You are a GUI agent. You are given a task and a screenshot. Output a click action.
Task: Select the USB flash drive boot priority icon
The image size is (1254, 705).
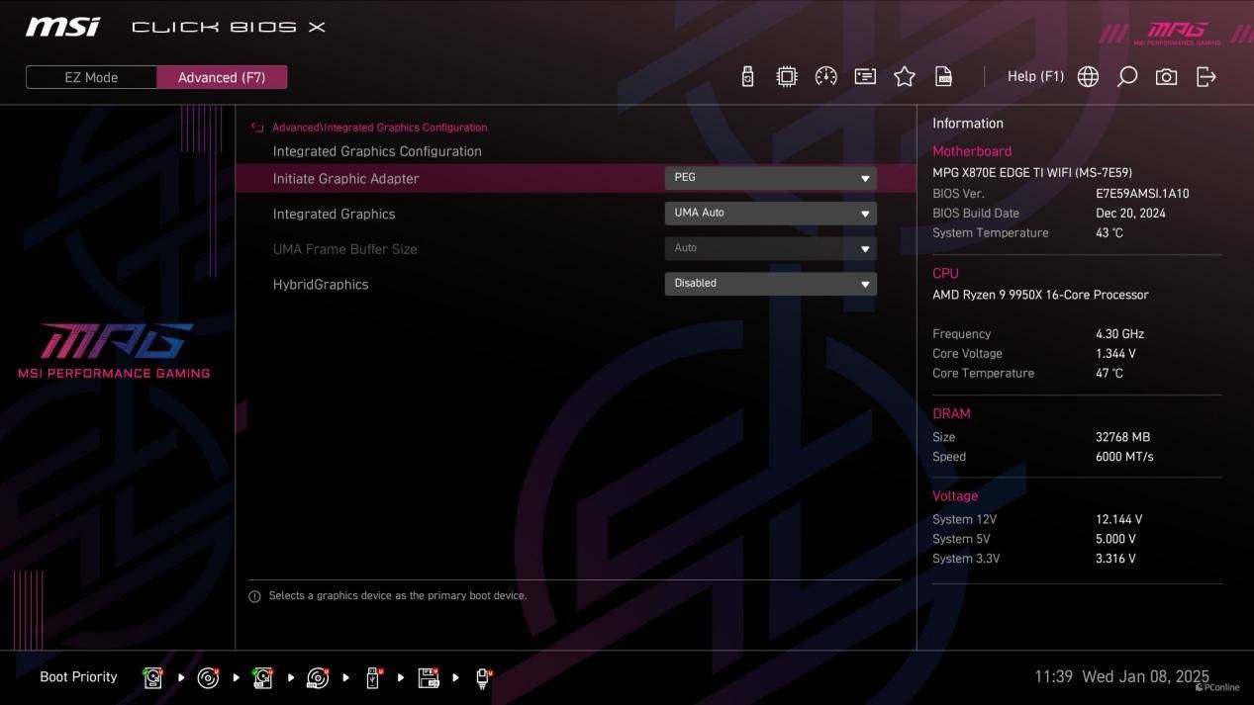point(373,677)
